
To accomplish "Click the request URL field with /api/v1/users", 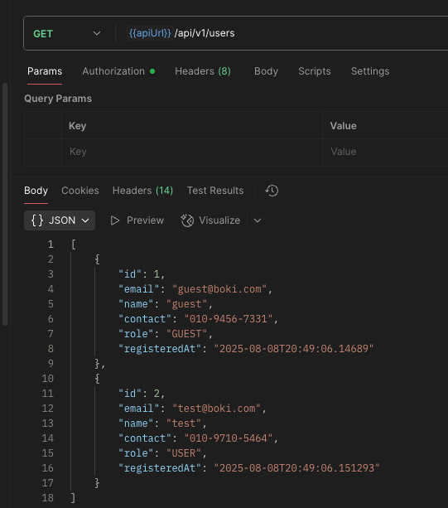I will [282, 33].
